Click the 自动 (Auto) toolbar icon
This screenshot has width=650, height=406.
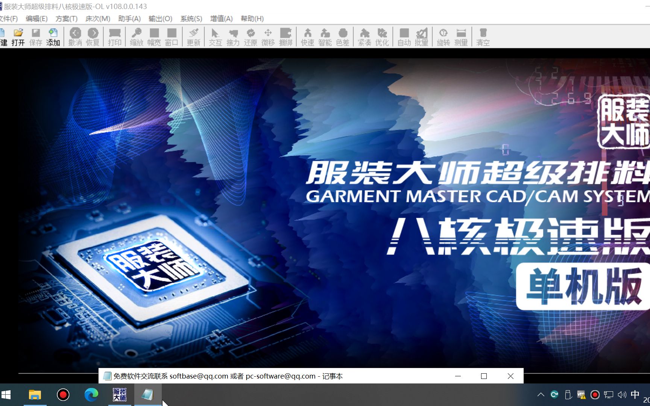(404, 37)
